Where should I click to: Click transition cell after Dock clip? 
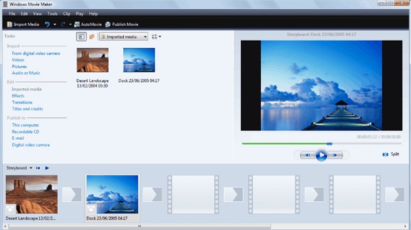click(153, 194)
